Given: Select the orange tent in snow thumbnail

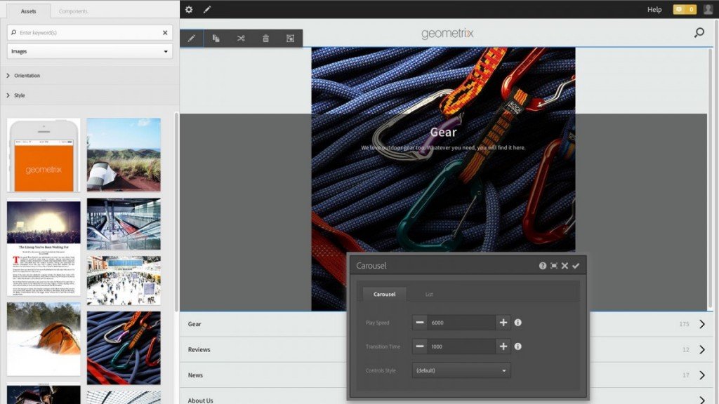Looking at the screenshot, I should point(44,339).
